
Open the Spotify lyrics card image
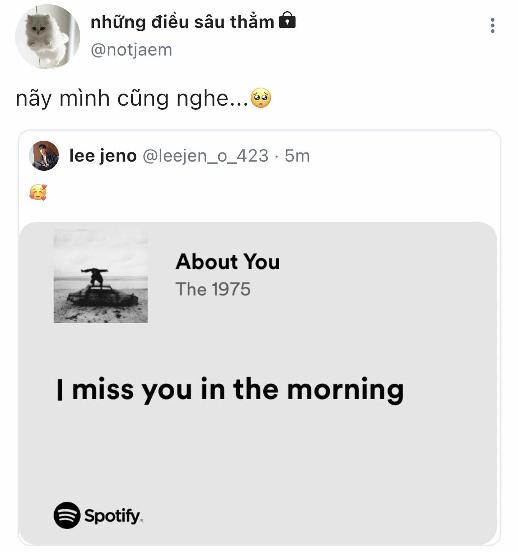258,383
